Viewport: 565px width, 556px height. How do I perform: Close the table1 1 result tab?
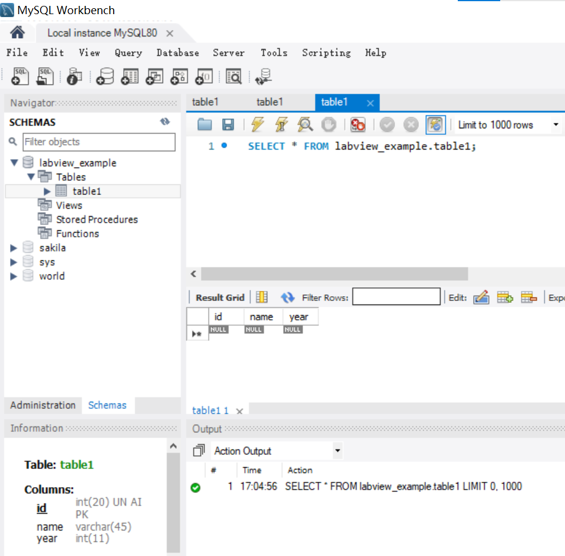(239, 411)
